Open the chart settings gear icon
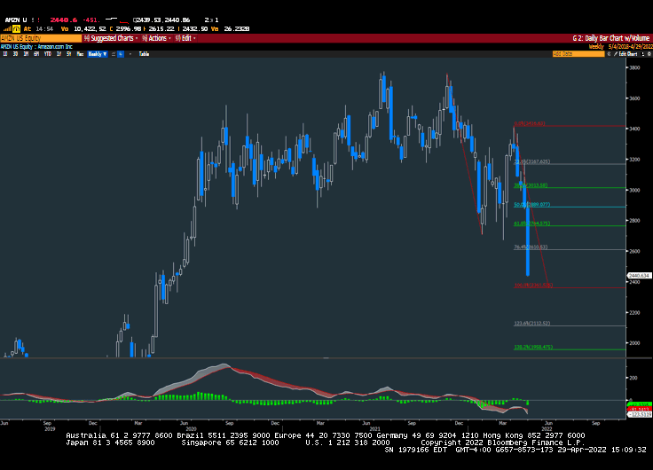The image size is (653, 470). click(x=649, y=54)
